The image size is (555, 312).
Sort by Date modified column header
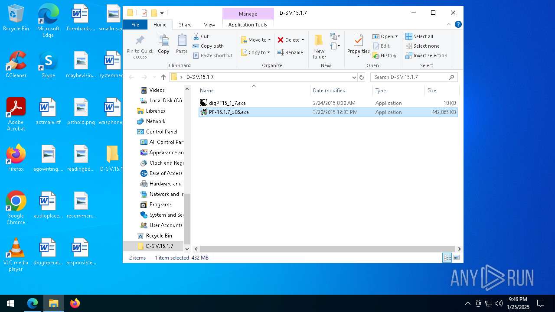click(x=341, y=90)
